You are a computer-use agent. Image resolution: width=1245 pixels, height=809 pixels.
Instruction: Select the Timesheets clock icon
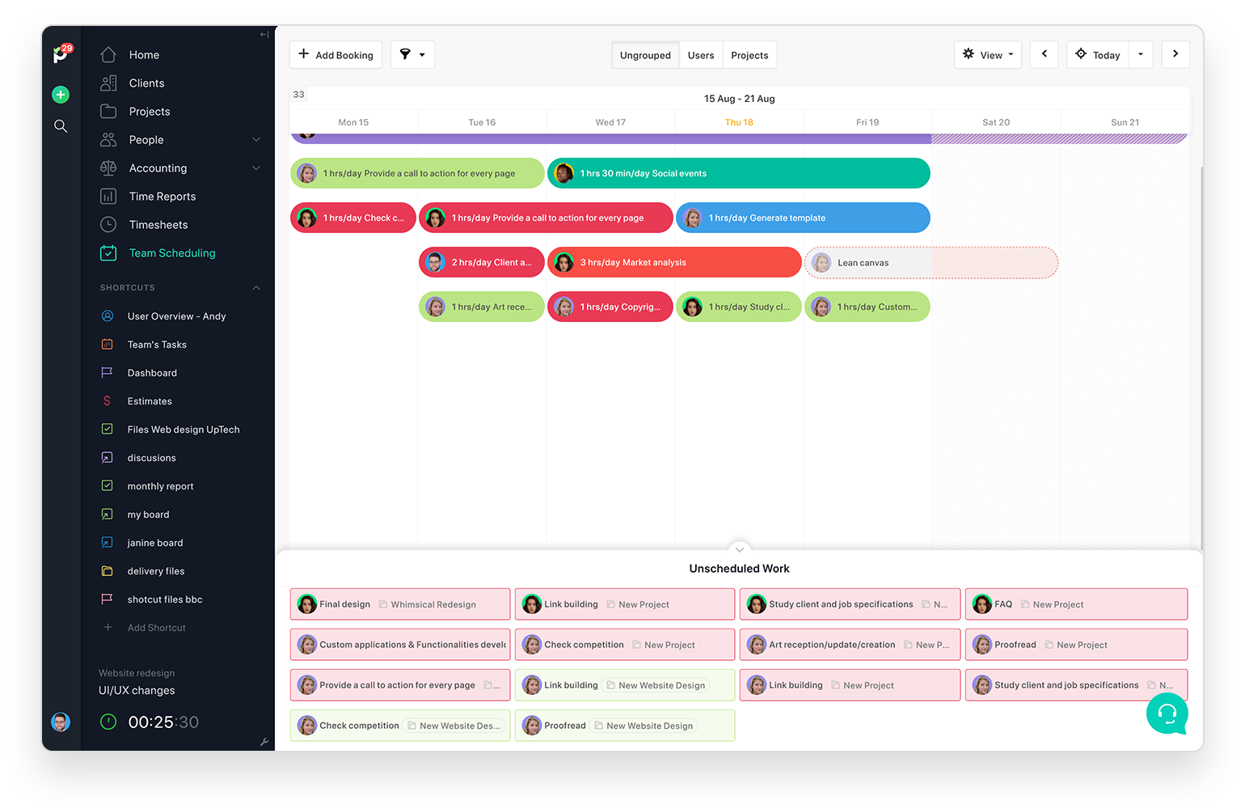108,224
